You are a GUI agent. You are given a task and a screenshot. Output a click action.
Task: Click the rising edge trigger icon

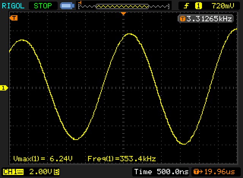(x=186, y=6)
